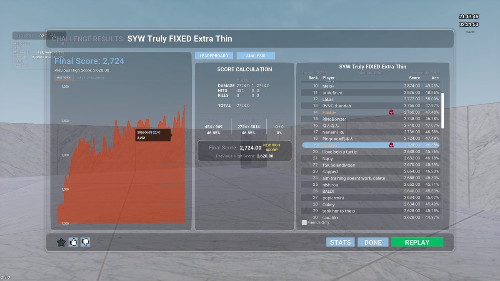Select leaderboard row for BALD!
This screenshot has width=500, height=281.
point(370,191)
